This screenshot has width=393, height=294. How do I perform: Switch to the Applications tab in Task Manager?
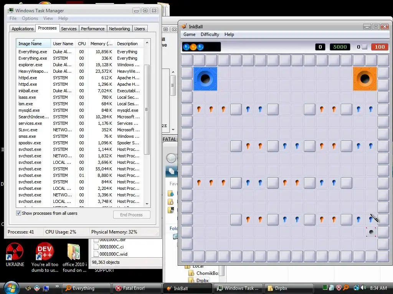click(23, 29)
